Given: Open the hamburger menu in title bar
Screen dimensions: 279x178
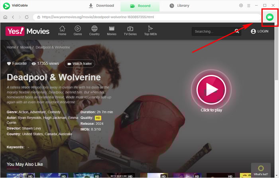Looking at the screenshot, I should click(x=249, y=6).
